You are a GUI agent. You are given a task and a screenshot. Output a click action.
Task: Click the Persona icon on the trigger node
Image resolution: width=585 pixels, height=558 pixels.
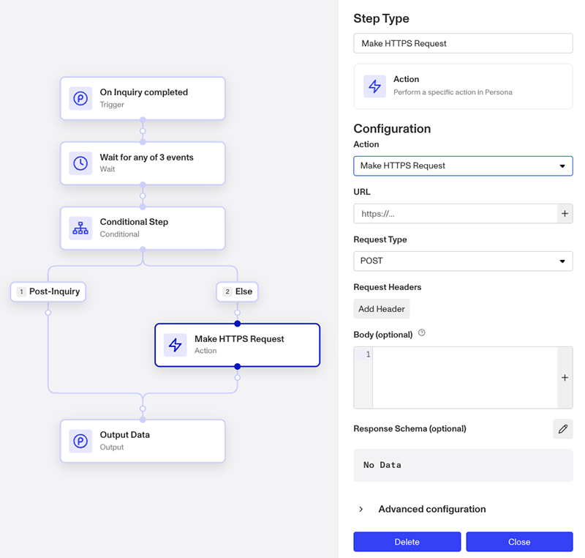pyautogui.click(x=80, y=98)
